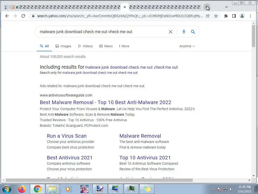View site information via the lock icon
Image resolution: width=258 pixels, height=194 pixels.
pos(33,16)
